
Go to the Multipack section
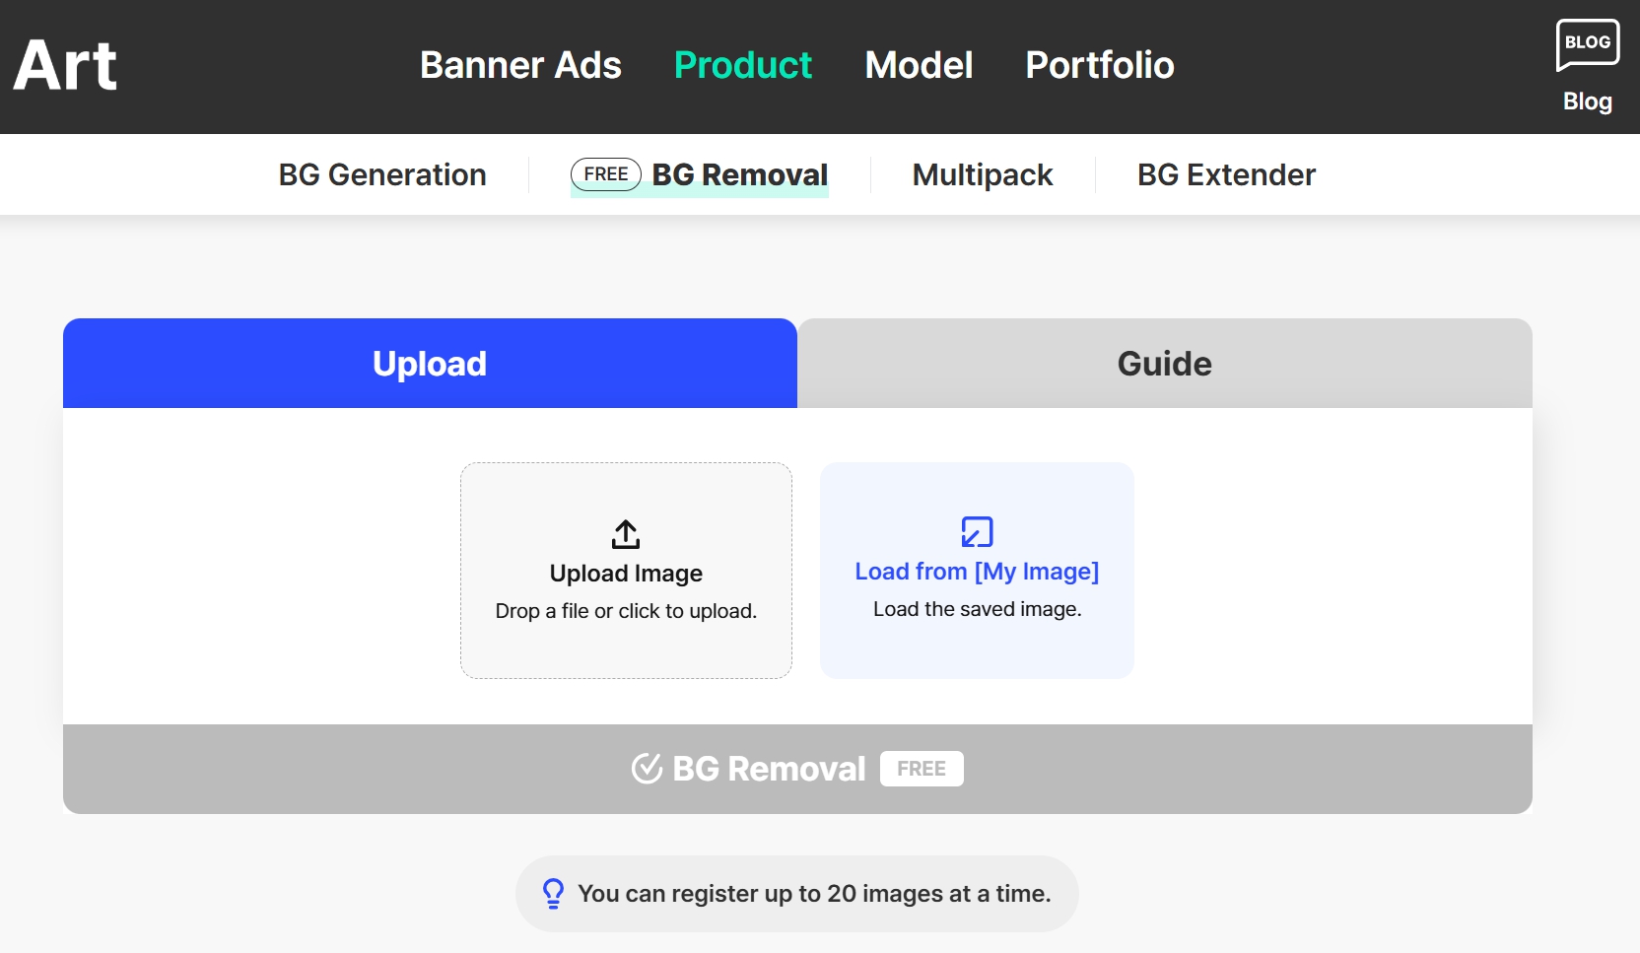(983, 174)
